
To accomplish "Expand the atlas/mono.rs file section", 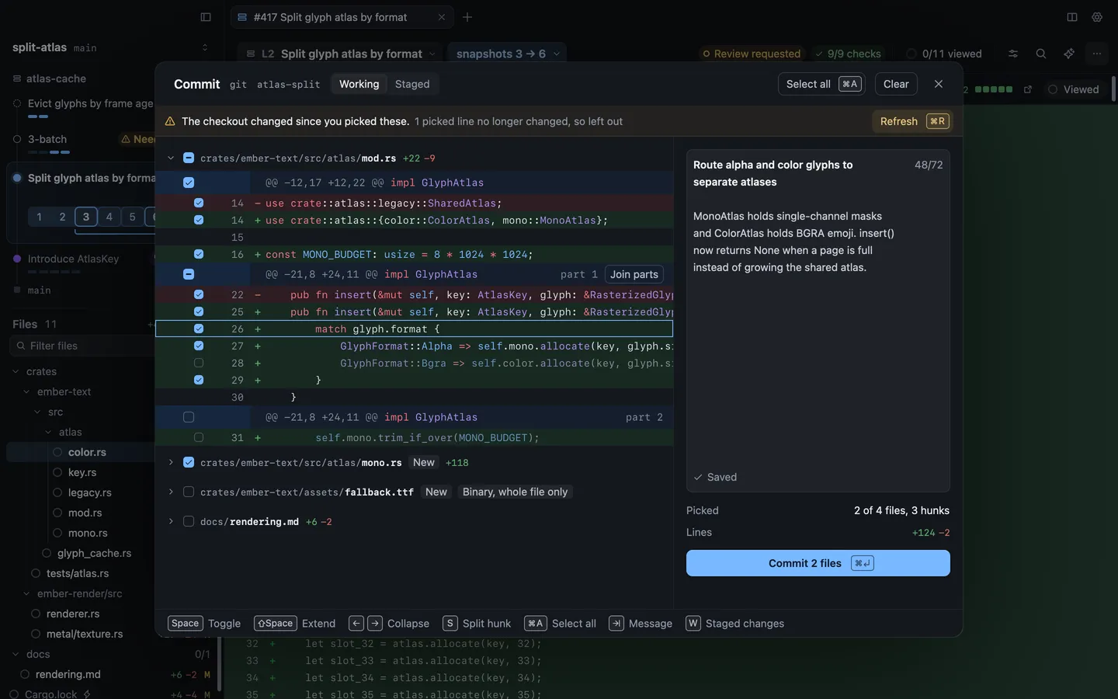I will point(171,462).
